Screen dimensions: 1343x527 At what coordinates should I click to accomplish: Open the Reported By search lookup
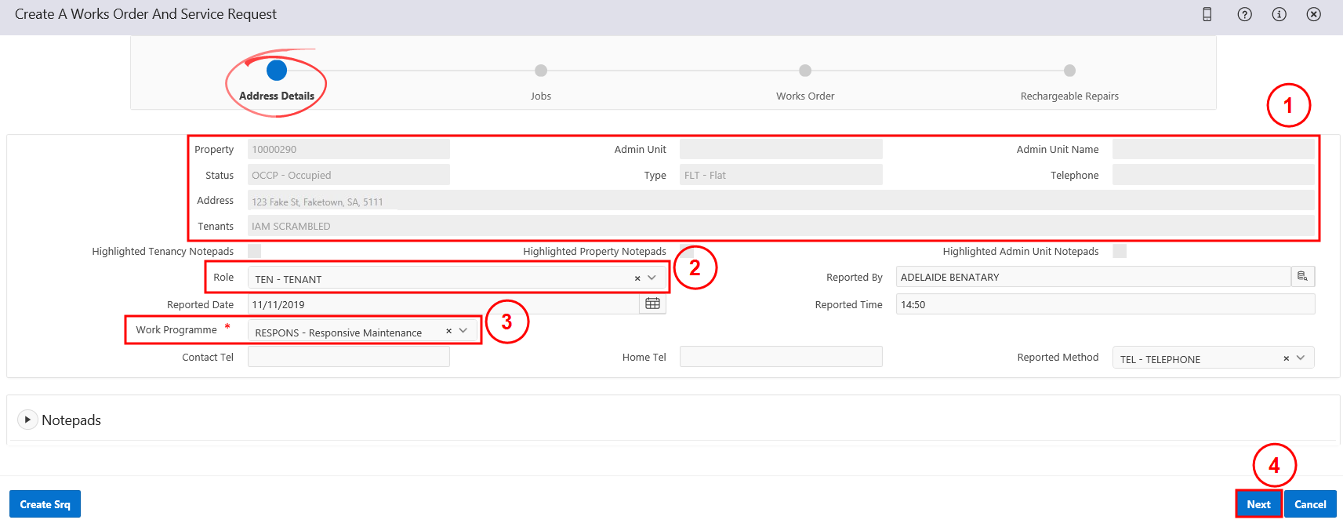pyautogui.click(x=1302, y=277)
